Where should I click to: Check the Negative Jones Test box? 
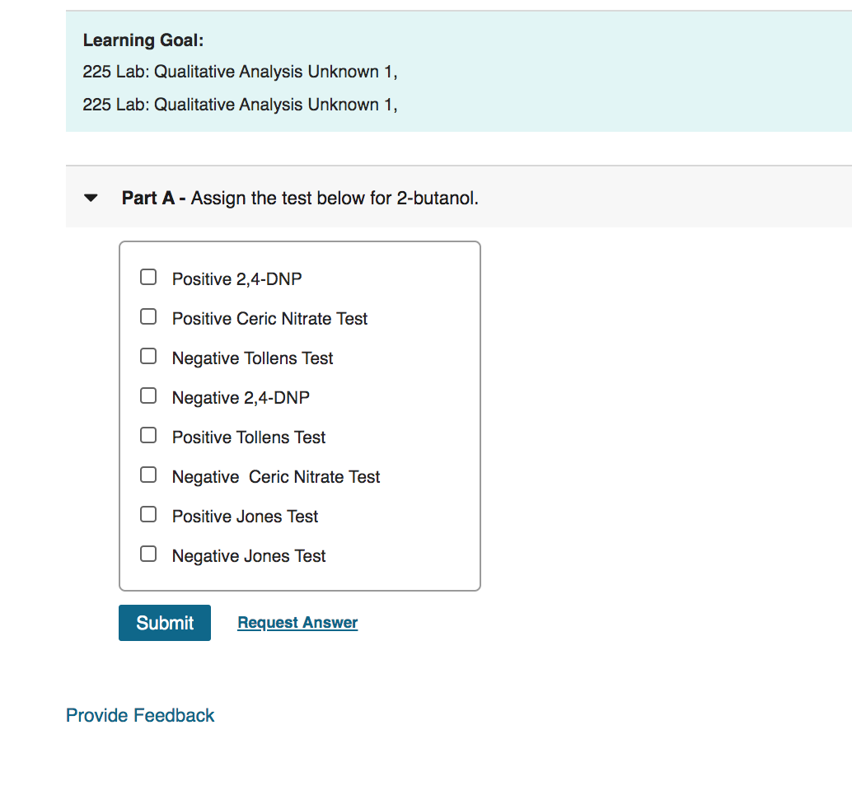click(x=148, y=554)
